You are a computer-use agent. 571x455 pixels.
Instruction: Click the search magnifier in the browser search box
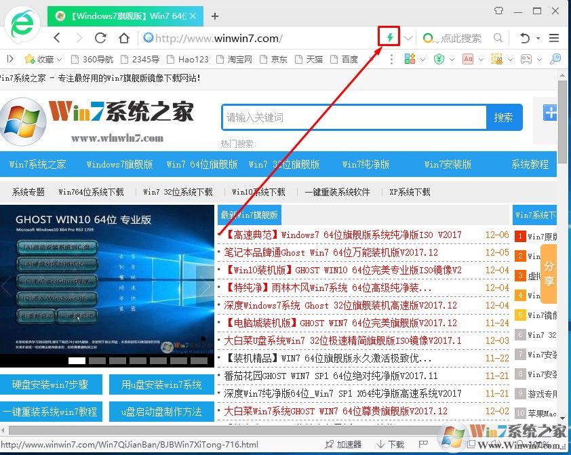coord(498,37)
